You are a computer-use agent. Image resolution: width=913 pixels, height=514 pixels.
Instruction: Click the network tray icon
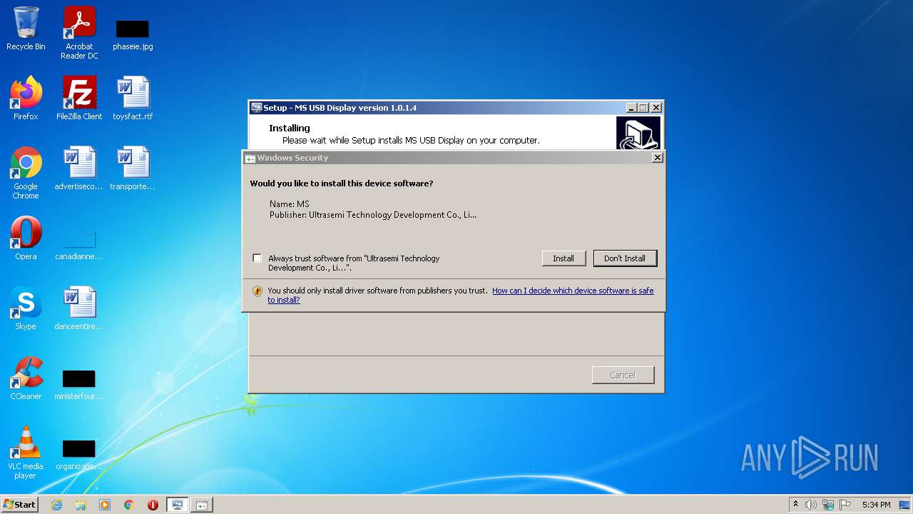click(x=828, y=505)
